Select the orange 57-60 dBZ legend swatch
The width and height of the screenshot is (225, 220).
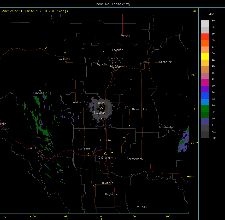(205, 43)
